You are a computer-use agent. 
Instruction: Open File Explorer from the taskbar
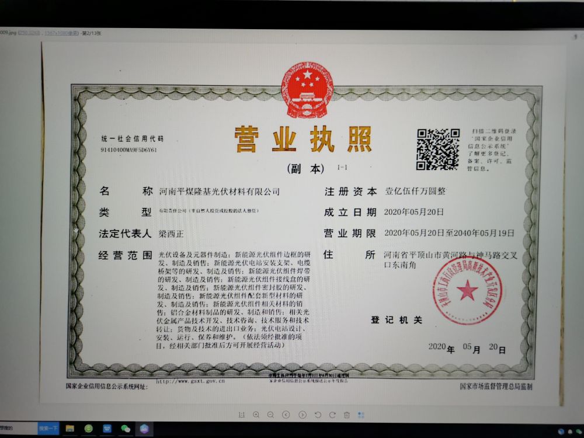69,429
